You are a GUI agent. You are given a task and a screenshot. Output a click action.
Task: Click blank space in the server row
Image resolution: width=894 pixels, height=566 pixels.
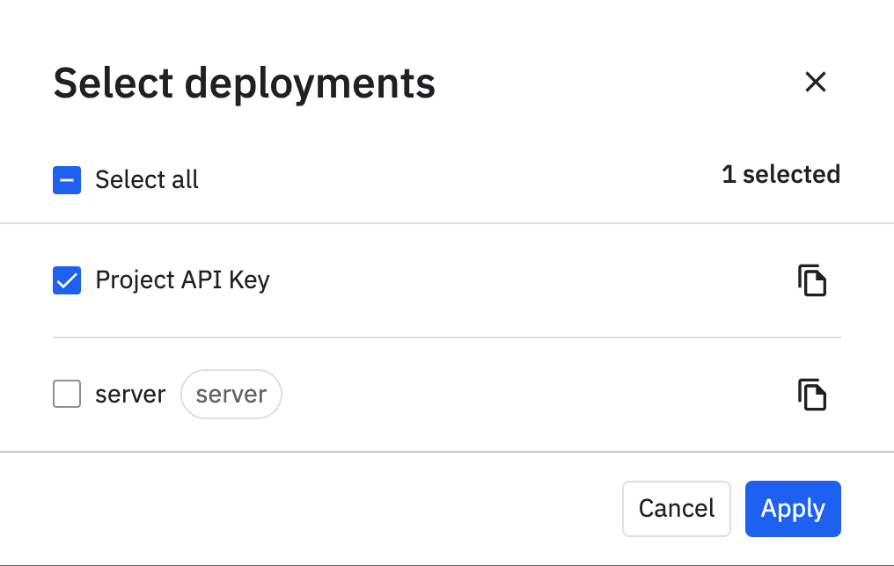click(528, 395)
